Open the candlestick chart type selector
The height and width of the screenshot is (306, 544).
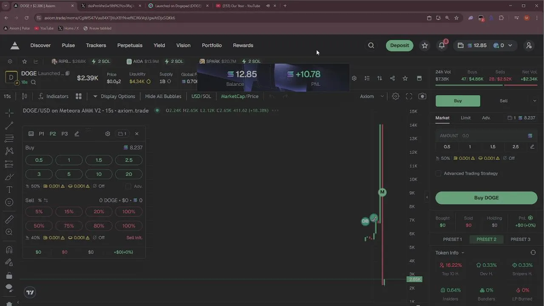click(x=24, y=96)
